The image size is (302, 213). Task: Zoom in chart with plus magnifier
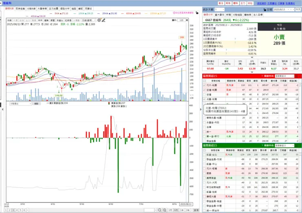tap(165, 210)
